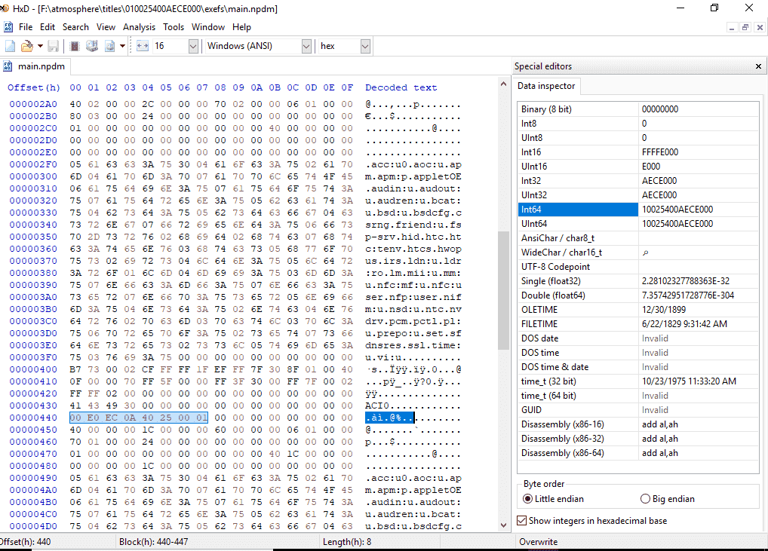Click the offset label 00000440

point(33,418)
